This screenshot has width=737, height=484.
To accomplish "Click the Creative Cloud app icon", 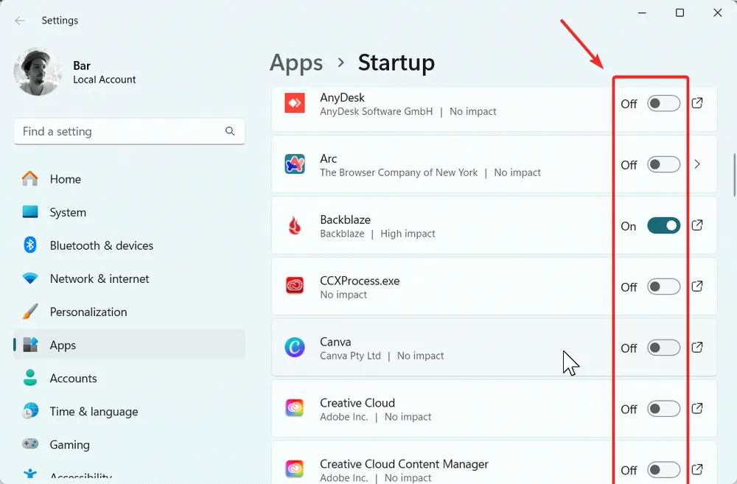I will click(295, 408).
